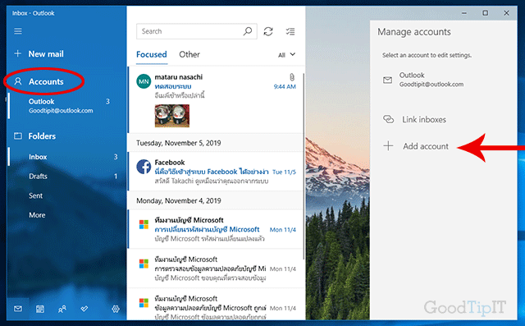
Task: Select the Outlook account in the sidebar
Action: (67, 106)
